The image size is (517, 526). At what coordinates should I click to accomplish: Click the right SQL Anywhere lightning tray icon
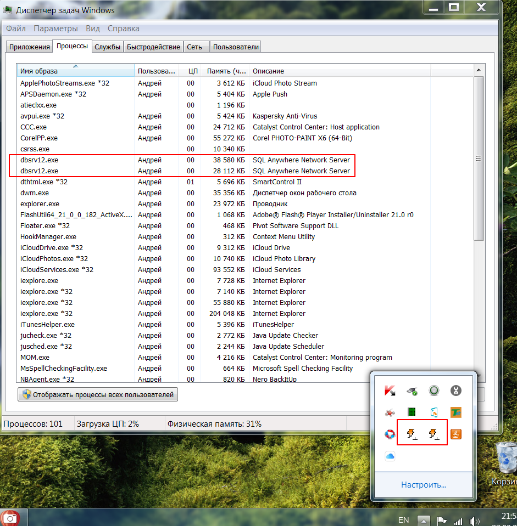pos(433,434)
